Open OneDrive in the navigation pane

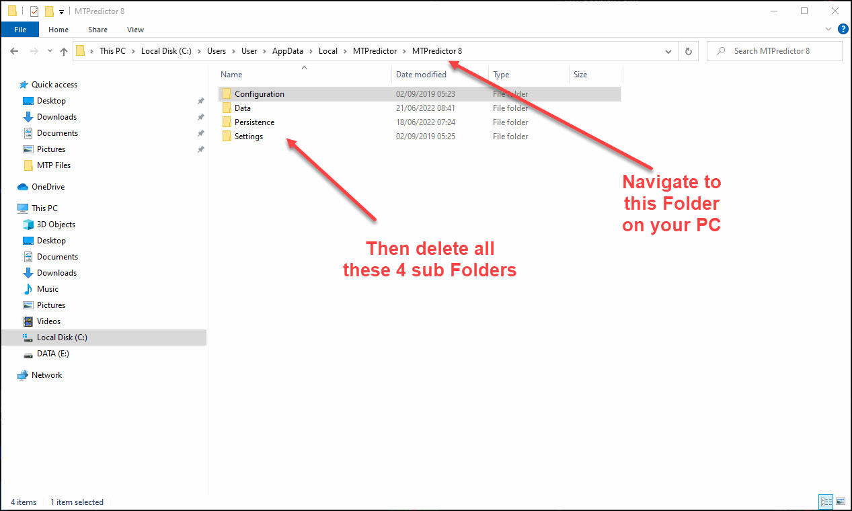click(48, 187)
